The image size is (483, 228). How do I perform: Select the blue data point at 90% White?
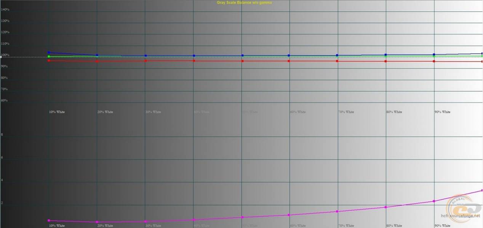(x=434, y=54)
